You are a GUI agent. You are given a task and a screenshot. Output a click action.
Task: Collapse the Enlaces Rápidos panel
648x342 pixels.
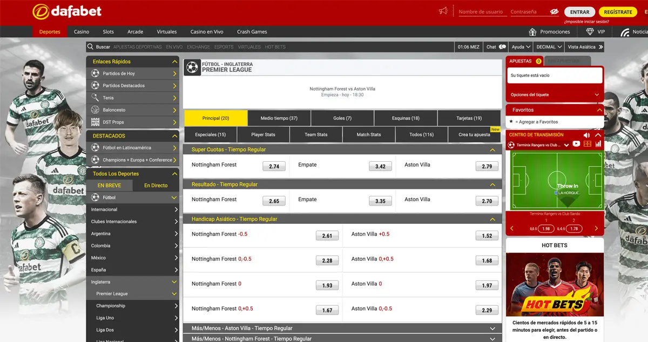click(174, 61)
